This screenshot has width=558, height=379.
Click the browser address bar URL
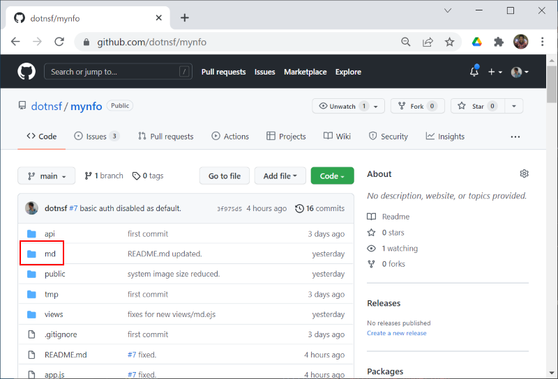pyautogui.click(x=151, y=42)
